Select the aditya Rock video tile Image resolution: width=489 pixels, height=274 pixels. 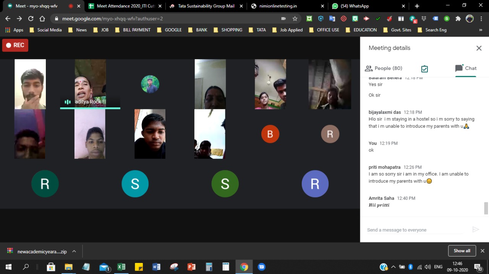pos(90,84)
